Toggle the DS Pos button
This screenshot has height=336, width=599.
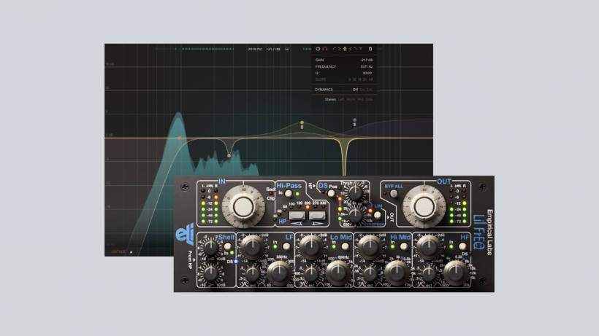point(331,193)
